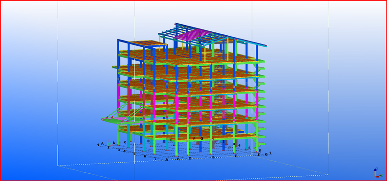Select grid label G near label 7
The width and height of the screenshot is (387, 181).
pyautogui.click(x=266, y=154)
